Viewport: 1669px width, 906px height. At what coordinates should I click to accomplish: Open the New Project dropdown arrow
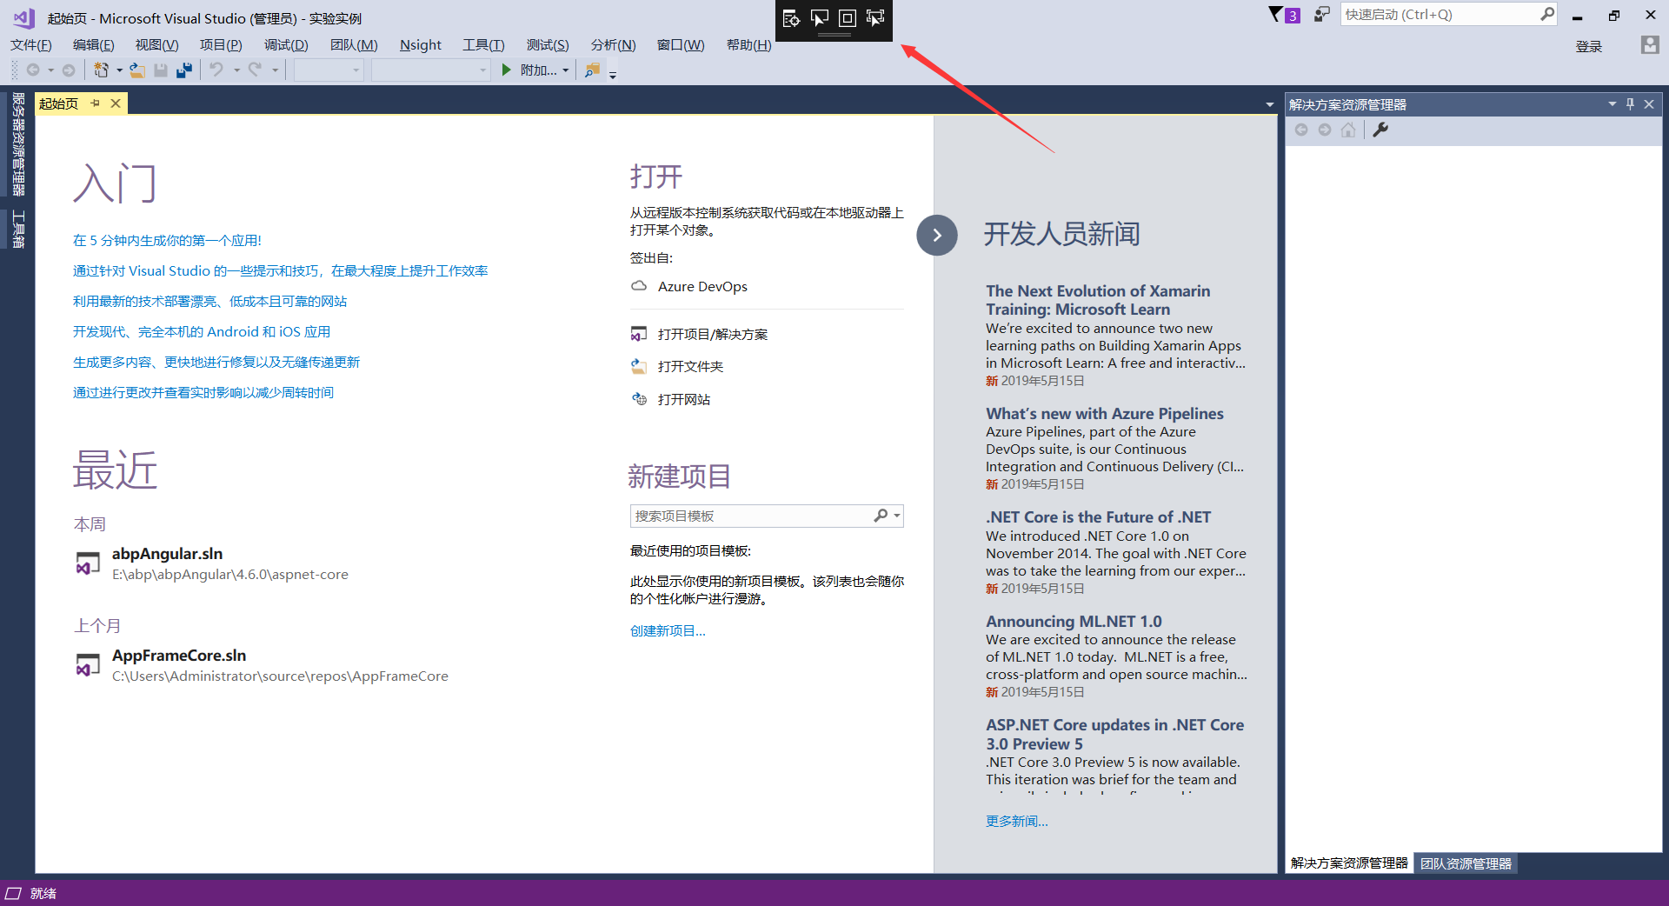point(119,70)
